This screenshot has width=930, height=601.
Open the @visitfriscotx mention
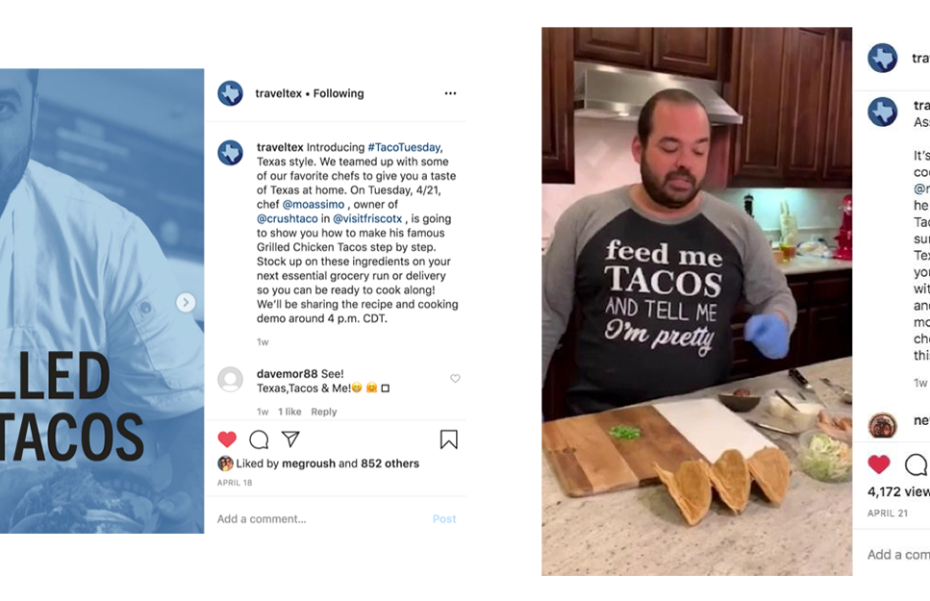[x=367, y=218]
